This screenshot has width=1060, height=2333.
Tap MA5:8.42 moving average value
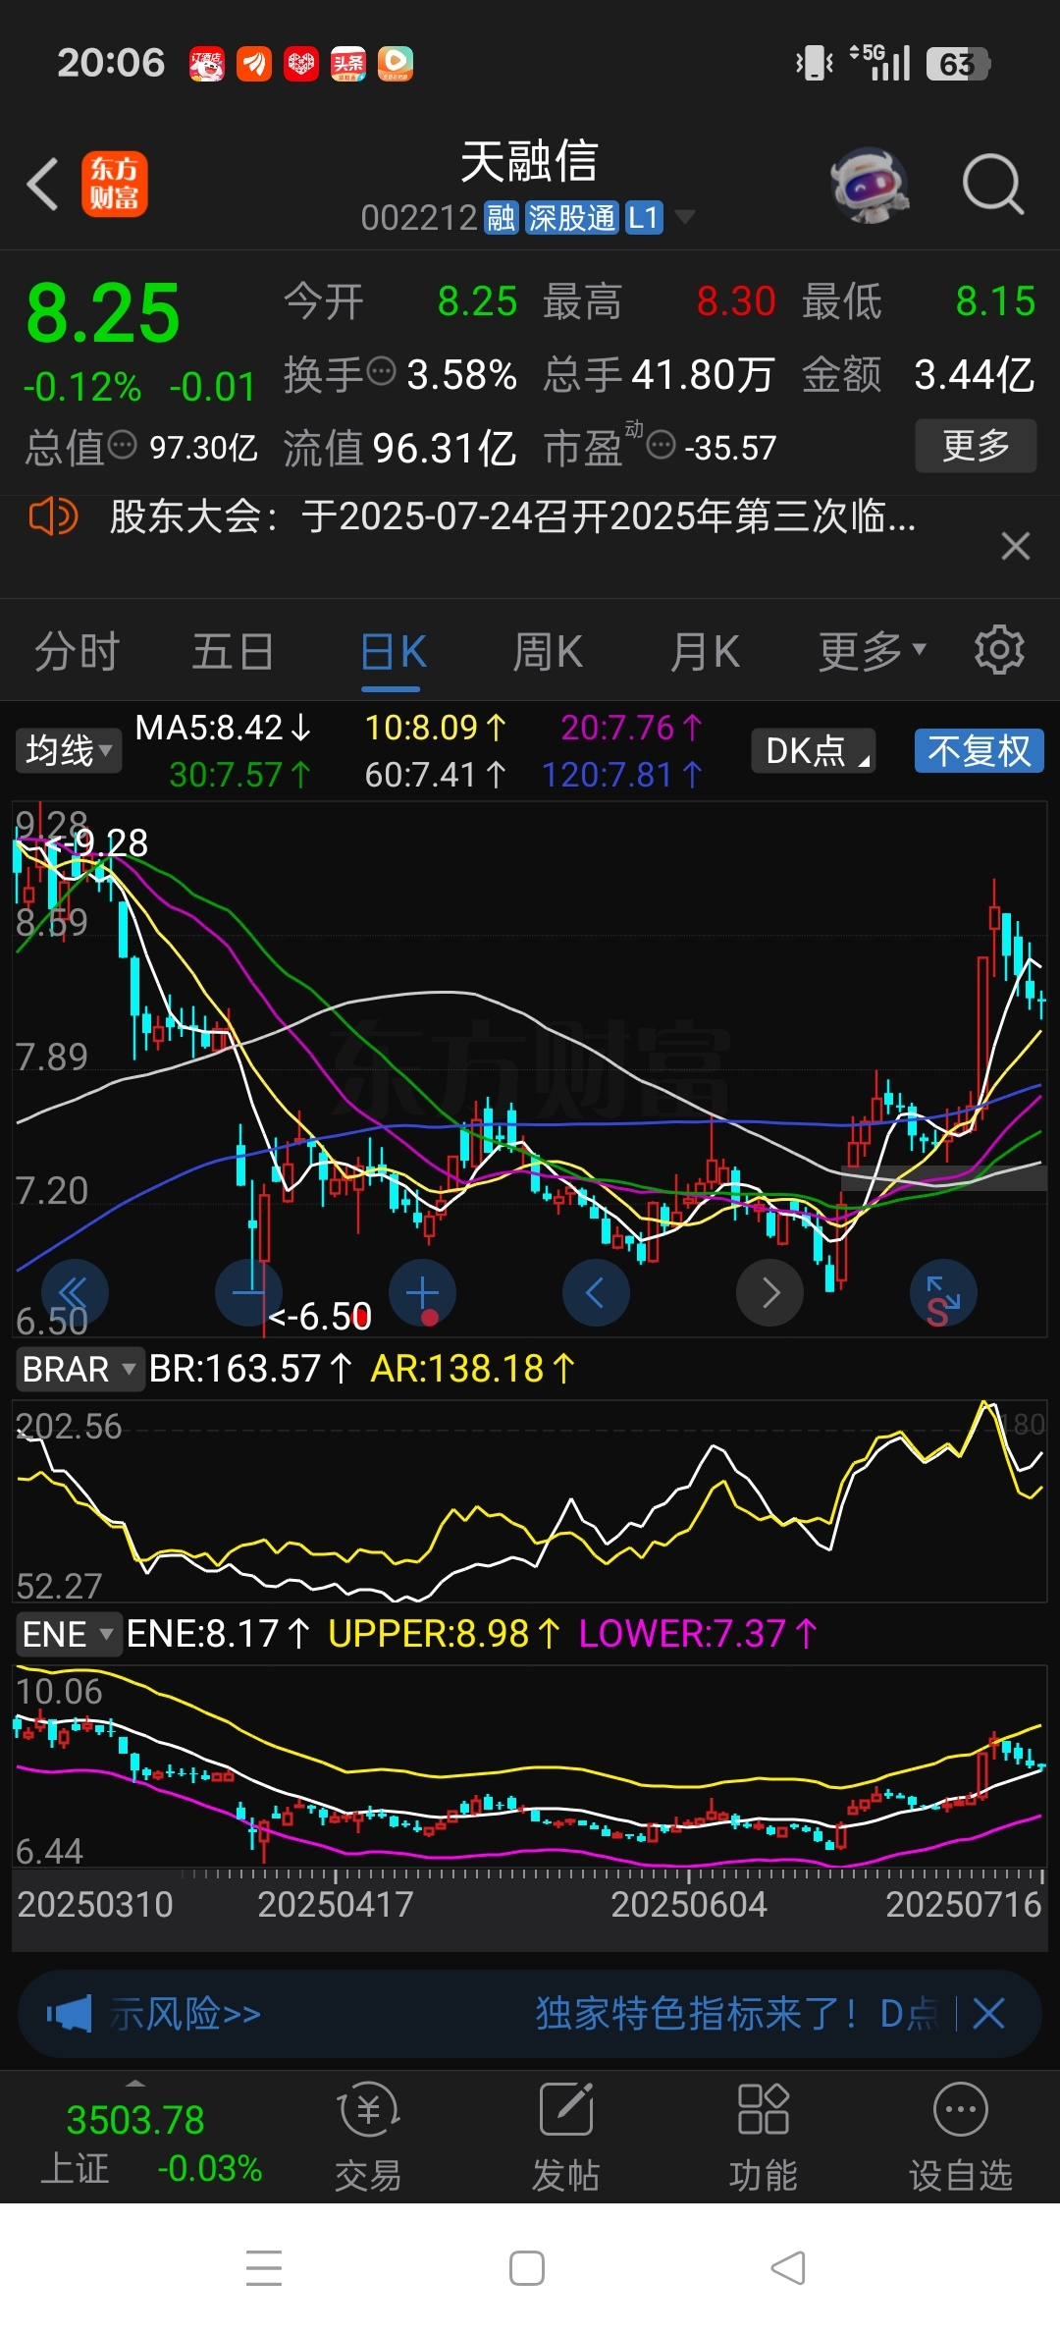click(223, 728)
